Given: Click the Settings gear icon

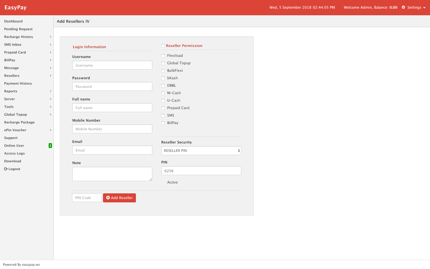Looking at the screenshot, I should (x=403, y=7).
